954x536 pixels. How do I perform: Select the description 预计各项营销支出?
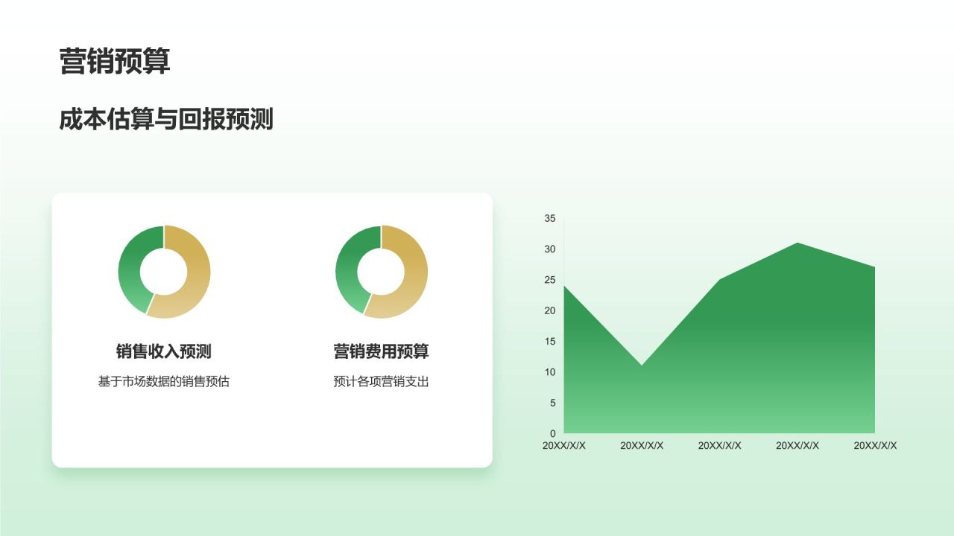tap(382, 382)
